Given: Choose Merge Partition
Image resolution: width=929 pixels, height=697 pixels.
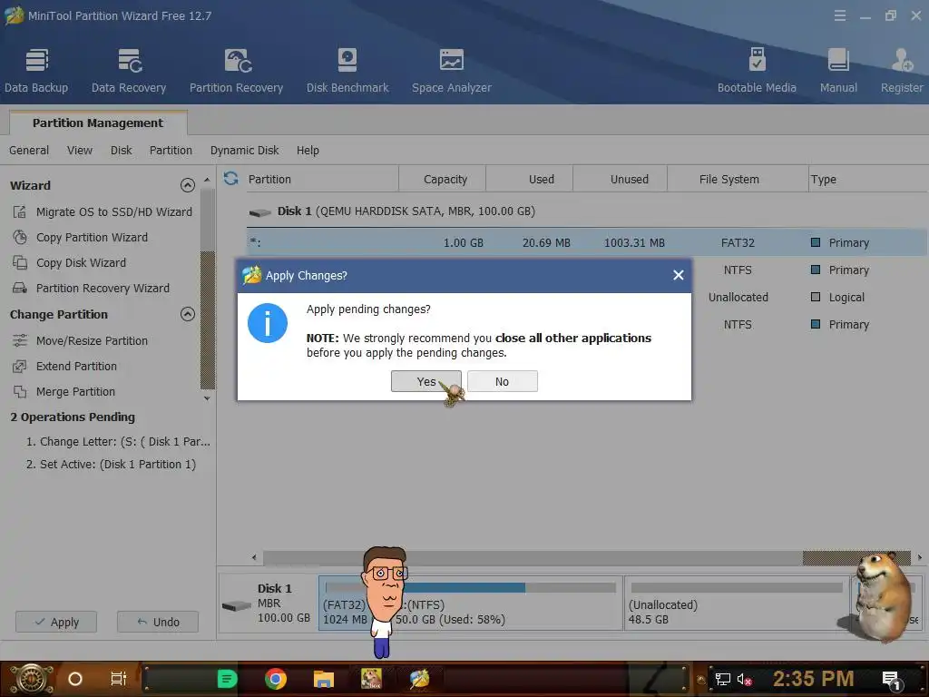Looking at the screenshot, I should 64,392.
